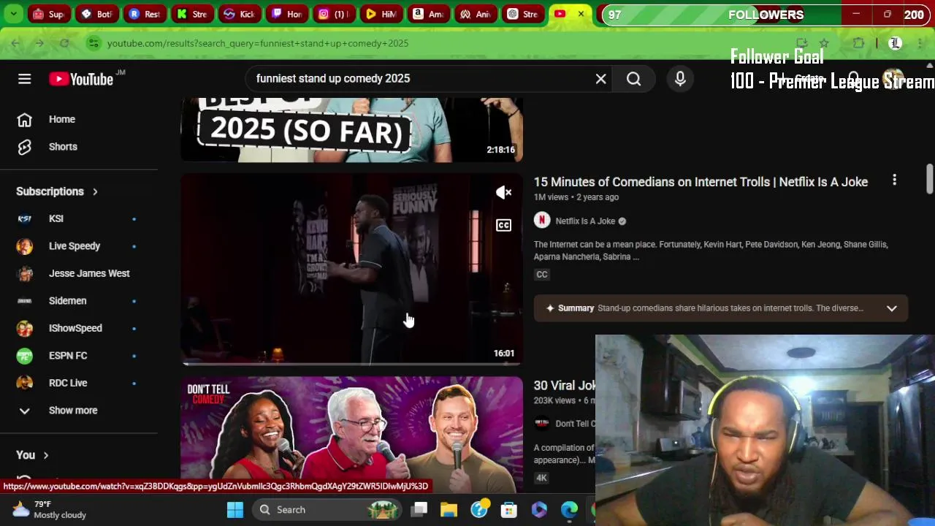The image size is (935, 526).
Task: Open Copilot from the taskbar
Action: 539,510
